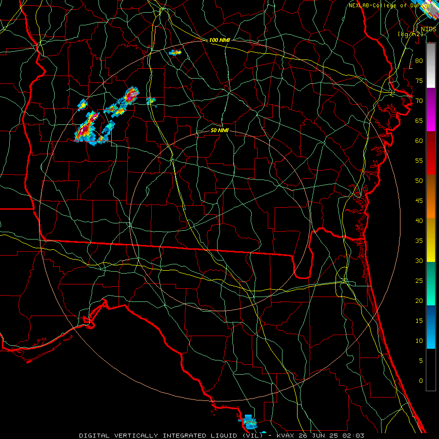Select the yellow segment of the color legend
The width and height of the screenshot is (439, 439).
click(431, 240)
